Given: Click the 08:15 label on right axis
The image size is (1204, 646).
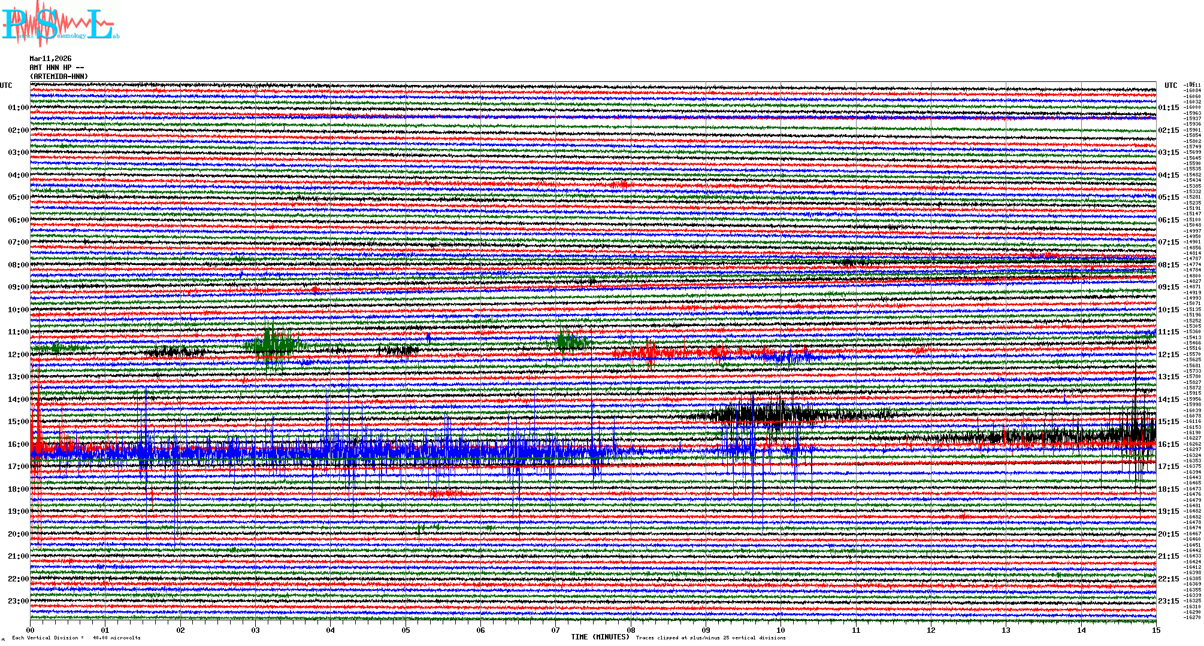Looking at the screenshot, I should (1168, 265).
